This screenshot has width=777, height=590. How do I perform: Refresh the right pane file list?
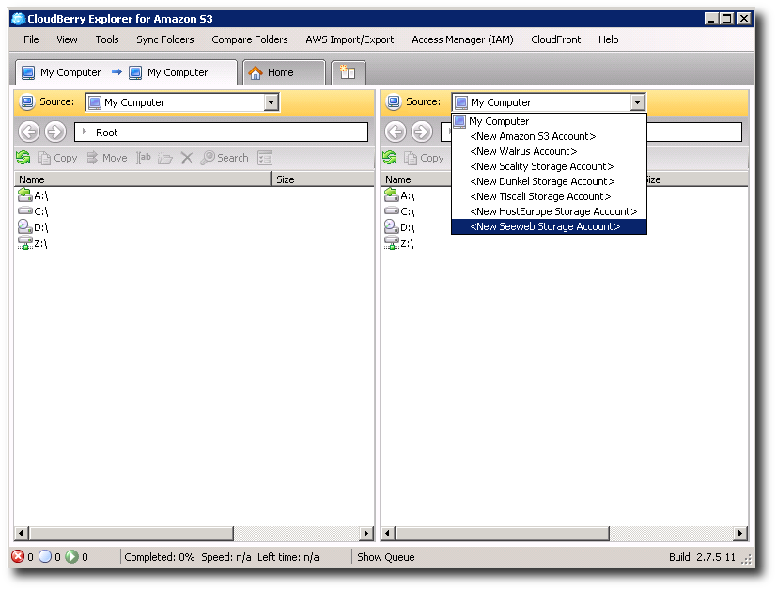390,158
